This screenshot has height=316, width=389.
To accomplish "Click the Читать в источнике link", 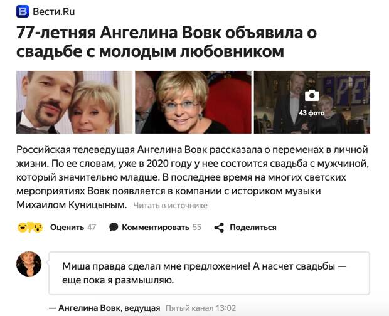I will pyautogui.click(x=170, y=206).
